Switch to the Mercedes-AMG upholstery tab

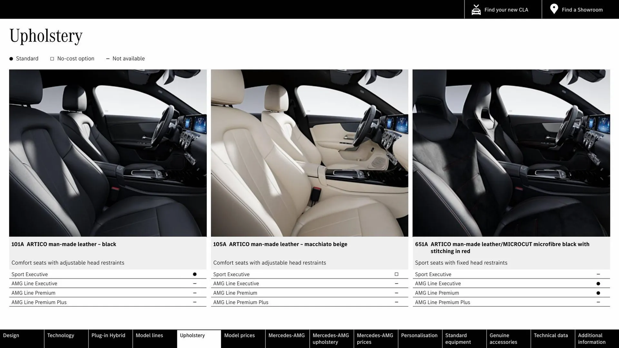coord(331,338)
